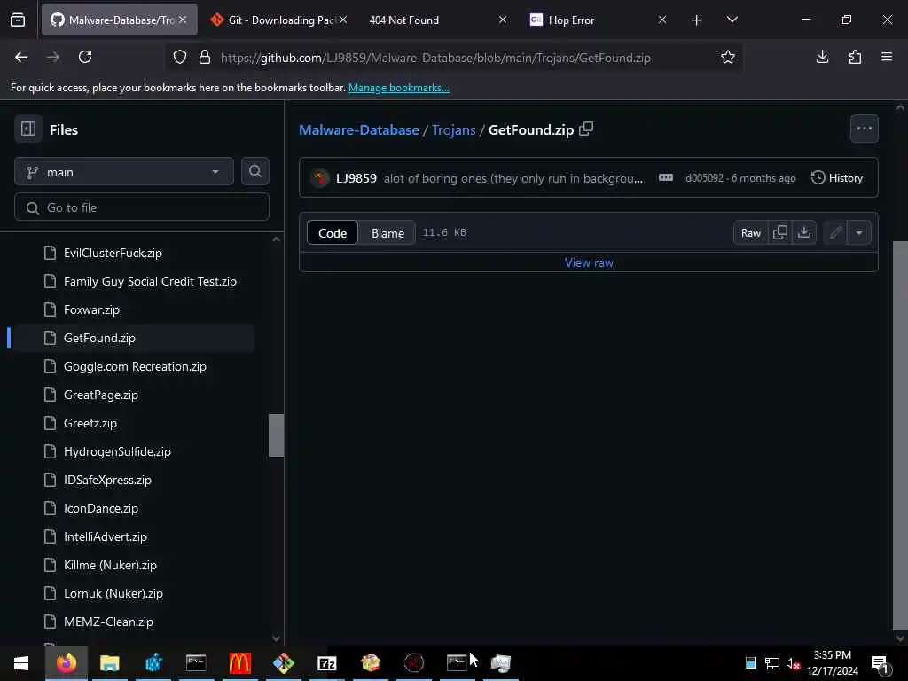The height and width of the screenshot is (681, 908).
Task: Open File Explorer from the taskbar
Action: click(109, 663)
